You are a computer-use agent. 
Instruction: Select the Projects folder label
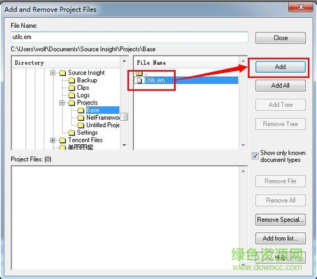click(87, 102)
